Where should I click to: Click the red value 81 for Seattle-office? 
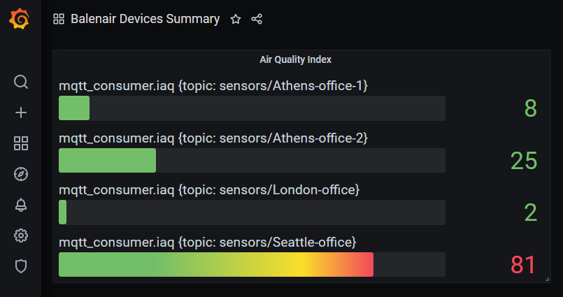click(x=523, y=265)
